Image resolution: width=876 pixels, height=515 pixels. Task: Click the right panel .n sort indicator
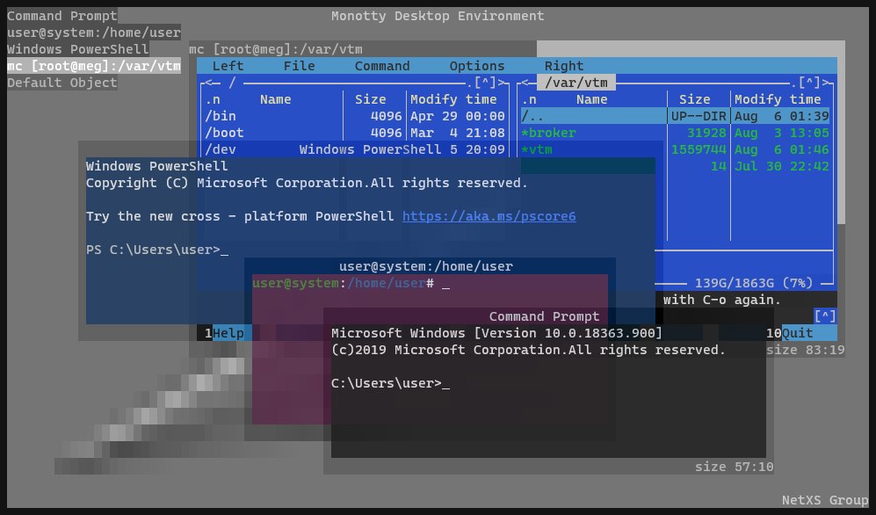coord(529,99)
